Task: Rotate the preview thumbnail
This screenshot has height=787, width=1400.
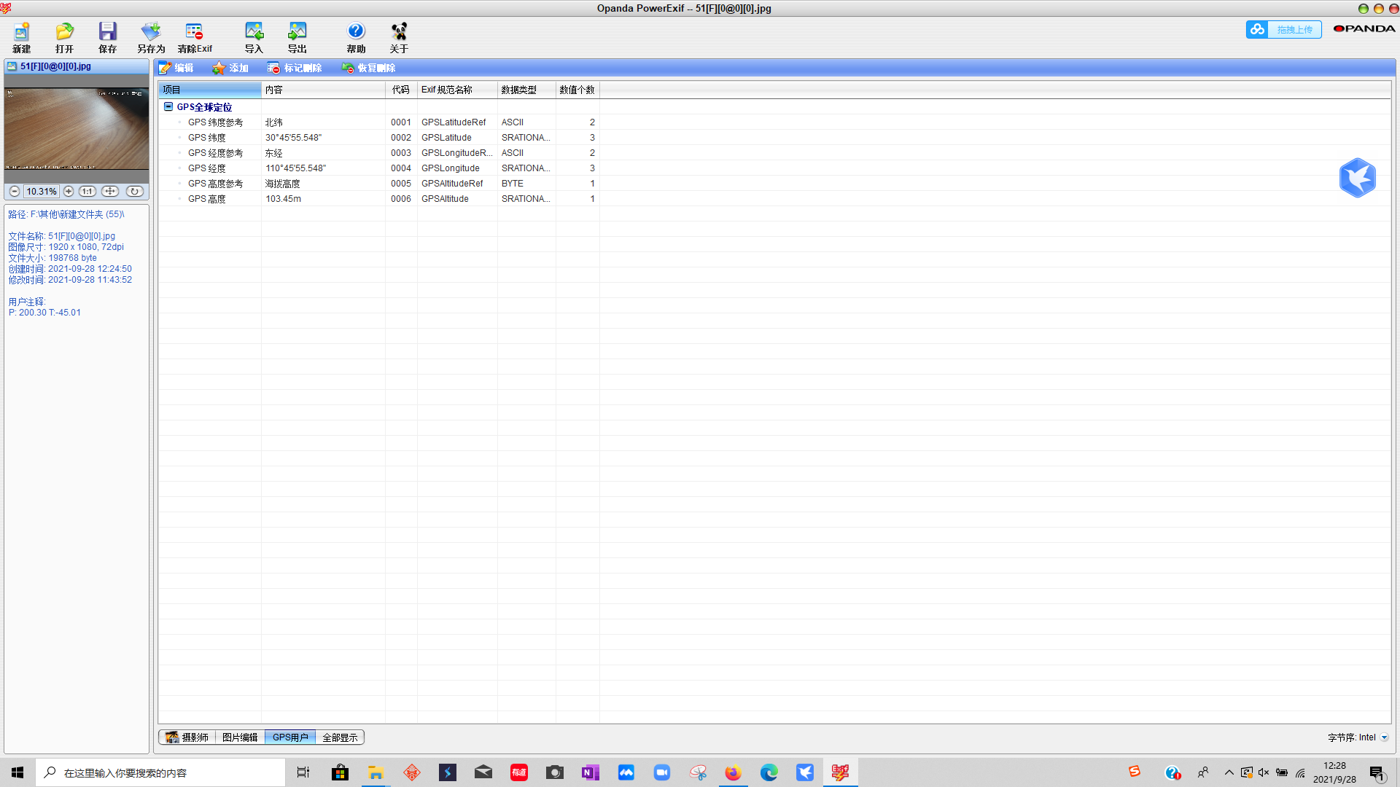Action: click(134, 192)
